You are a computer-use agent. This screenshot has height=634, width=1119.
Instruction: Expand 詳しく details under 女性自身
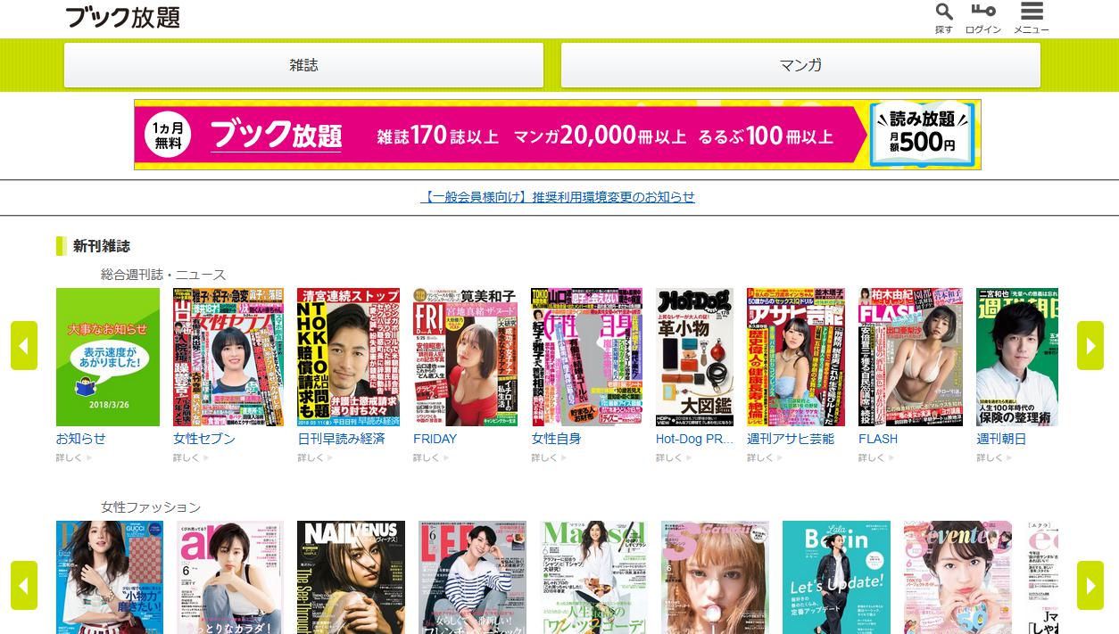tap(549, 457)
